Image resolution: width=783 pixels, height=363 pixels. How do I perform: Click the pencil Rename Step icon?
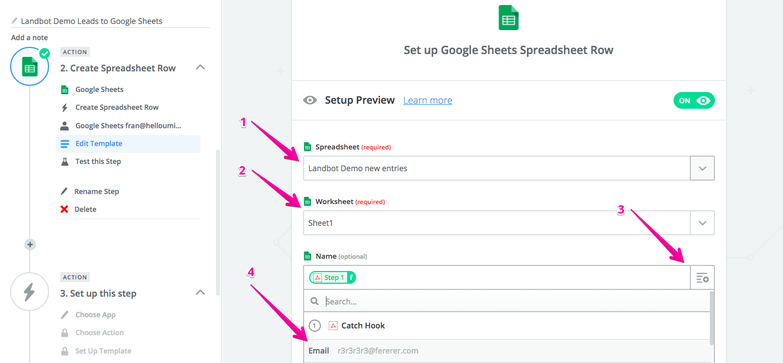pos(65,191)
